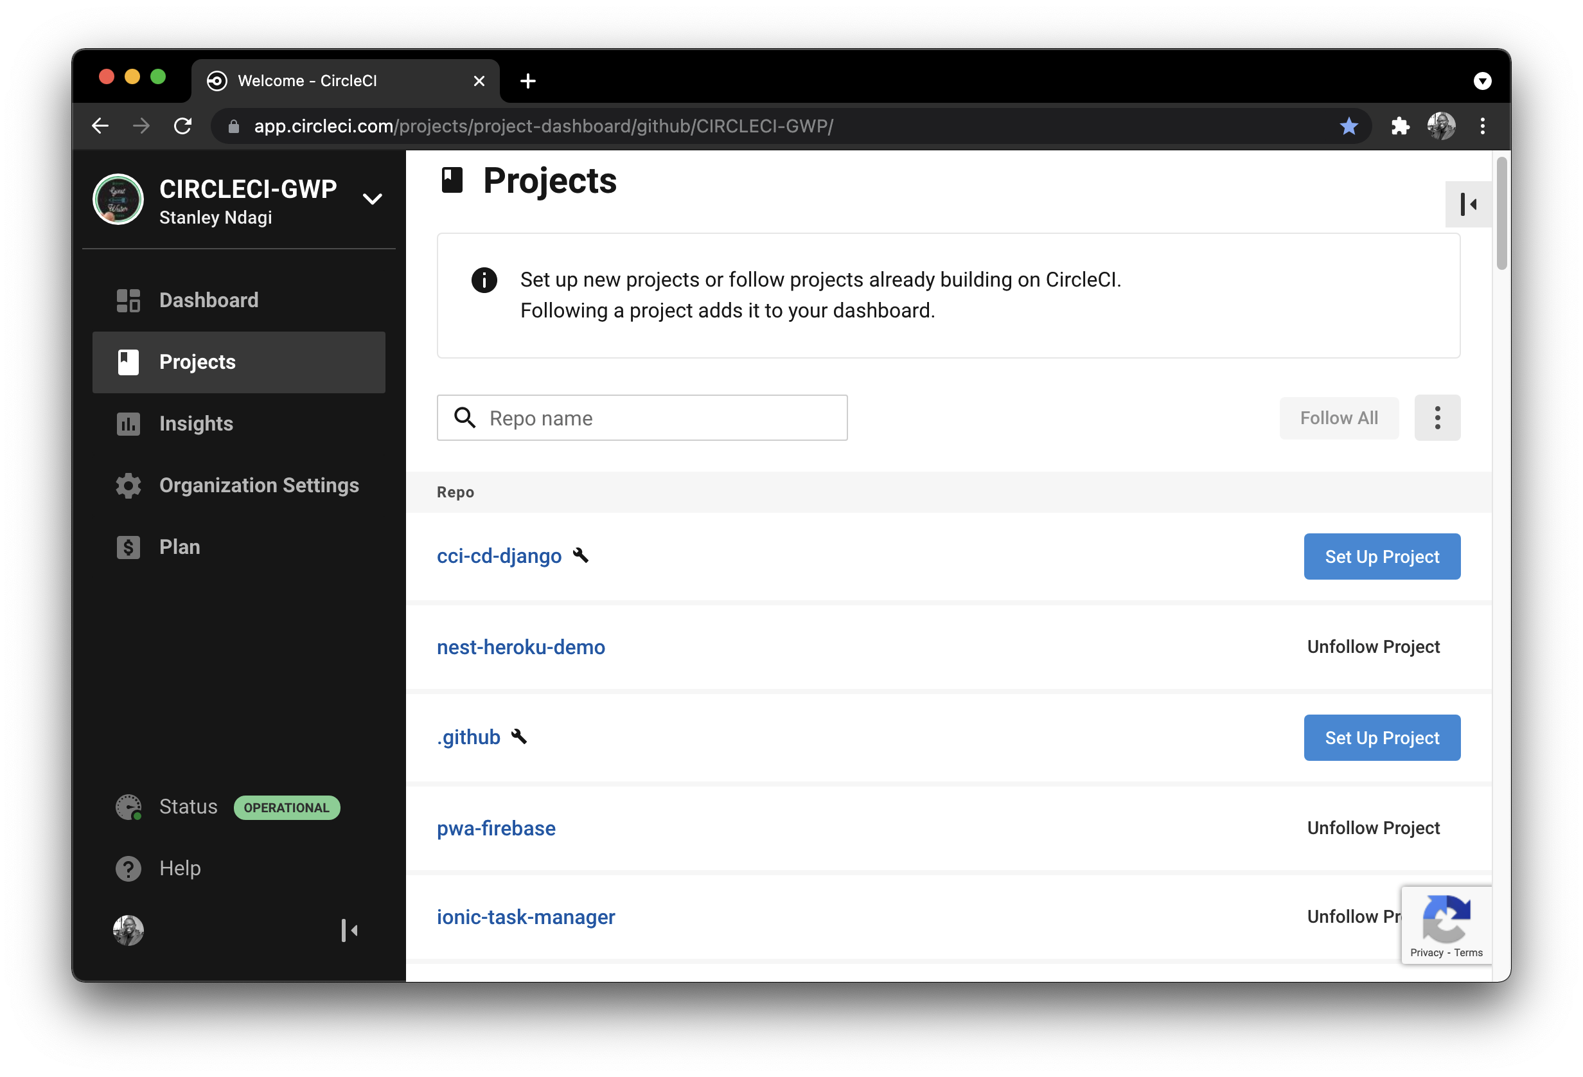
Task: Click the search magnifier in Repo name field
Action: click(x=465, y=418)
